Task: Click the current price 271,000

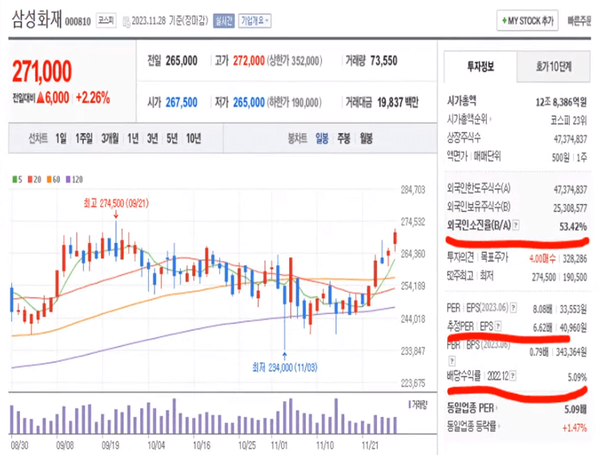Action: click(42, 71)
